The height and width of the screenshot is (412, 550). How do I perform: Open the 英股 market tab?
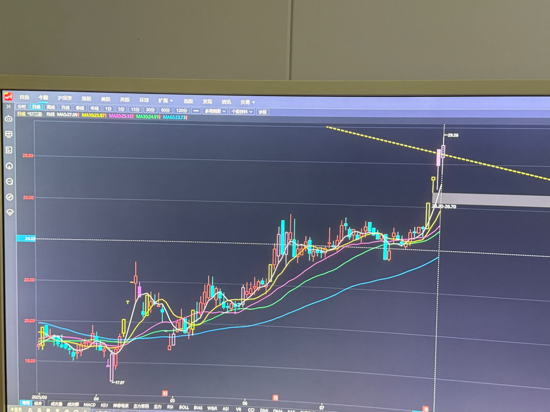pos(125,99)
